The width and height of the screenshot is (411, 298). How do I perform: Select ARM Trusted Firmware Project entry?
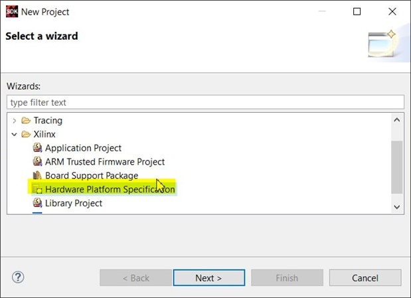tap(105, 162)
